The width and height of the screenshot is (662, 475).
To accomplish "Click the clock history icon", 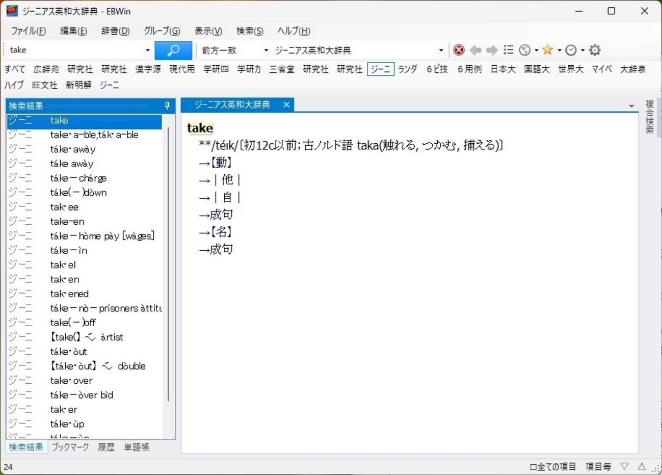I will coord(571,50).
